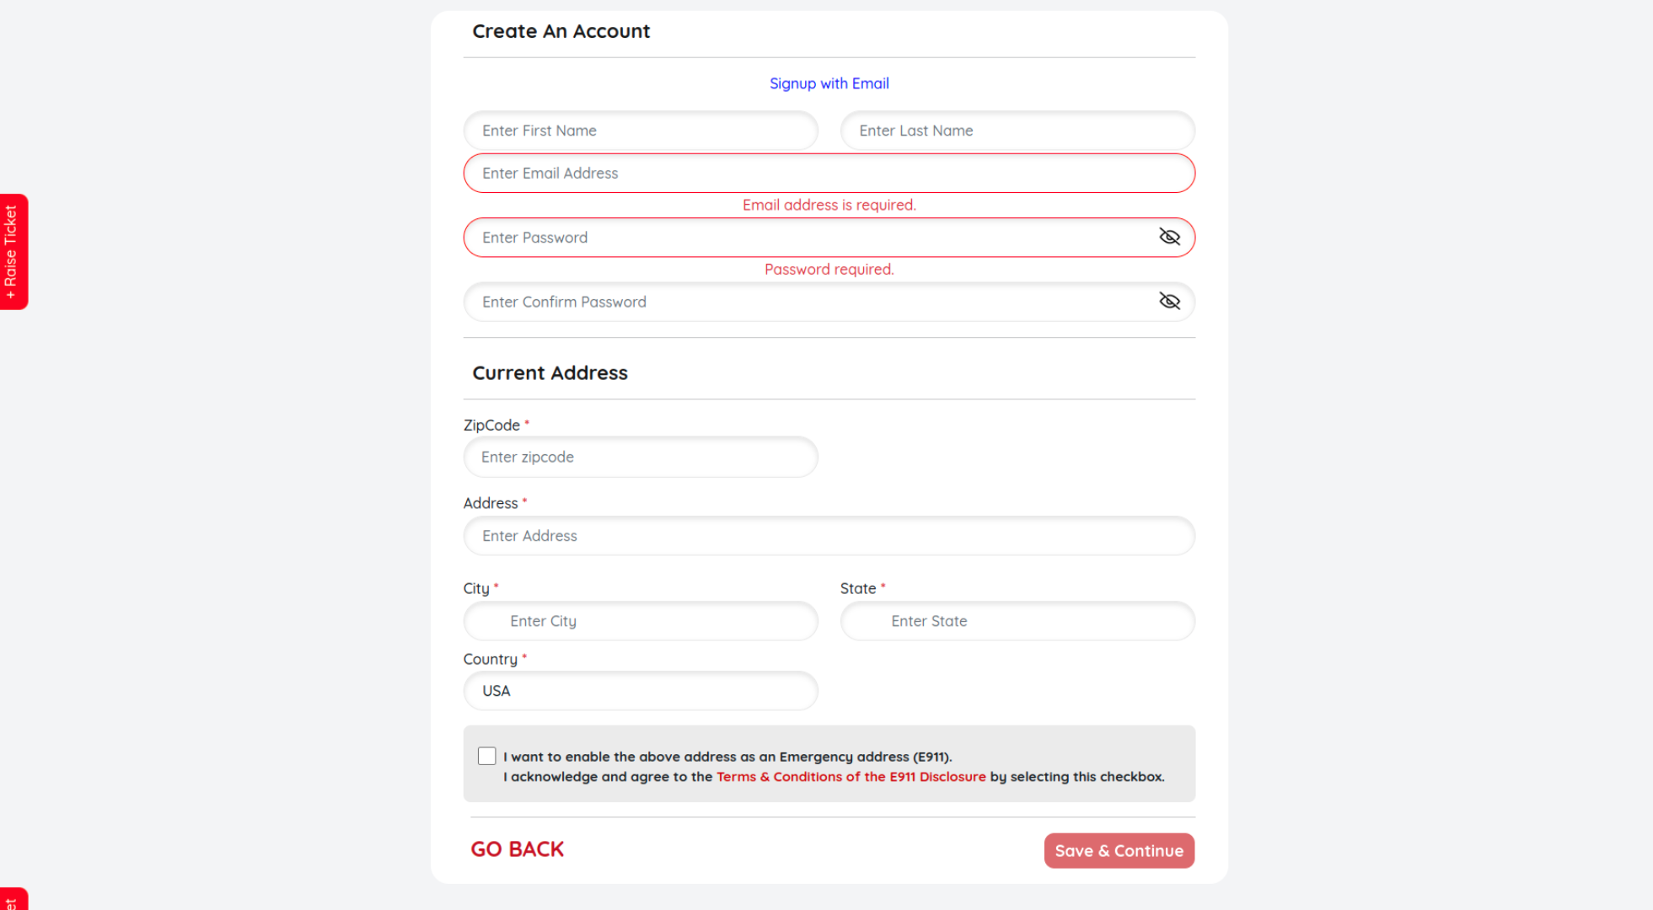1653x910 pixels.
Task: Click the Create An Account heading
Action: [561, 31]
